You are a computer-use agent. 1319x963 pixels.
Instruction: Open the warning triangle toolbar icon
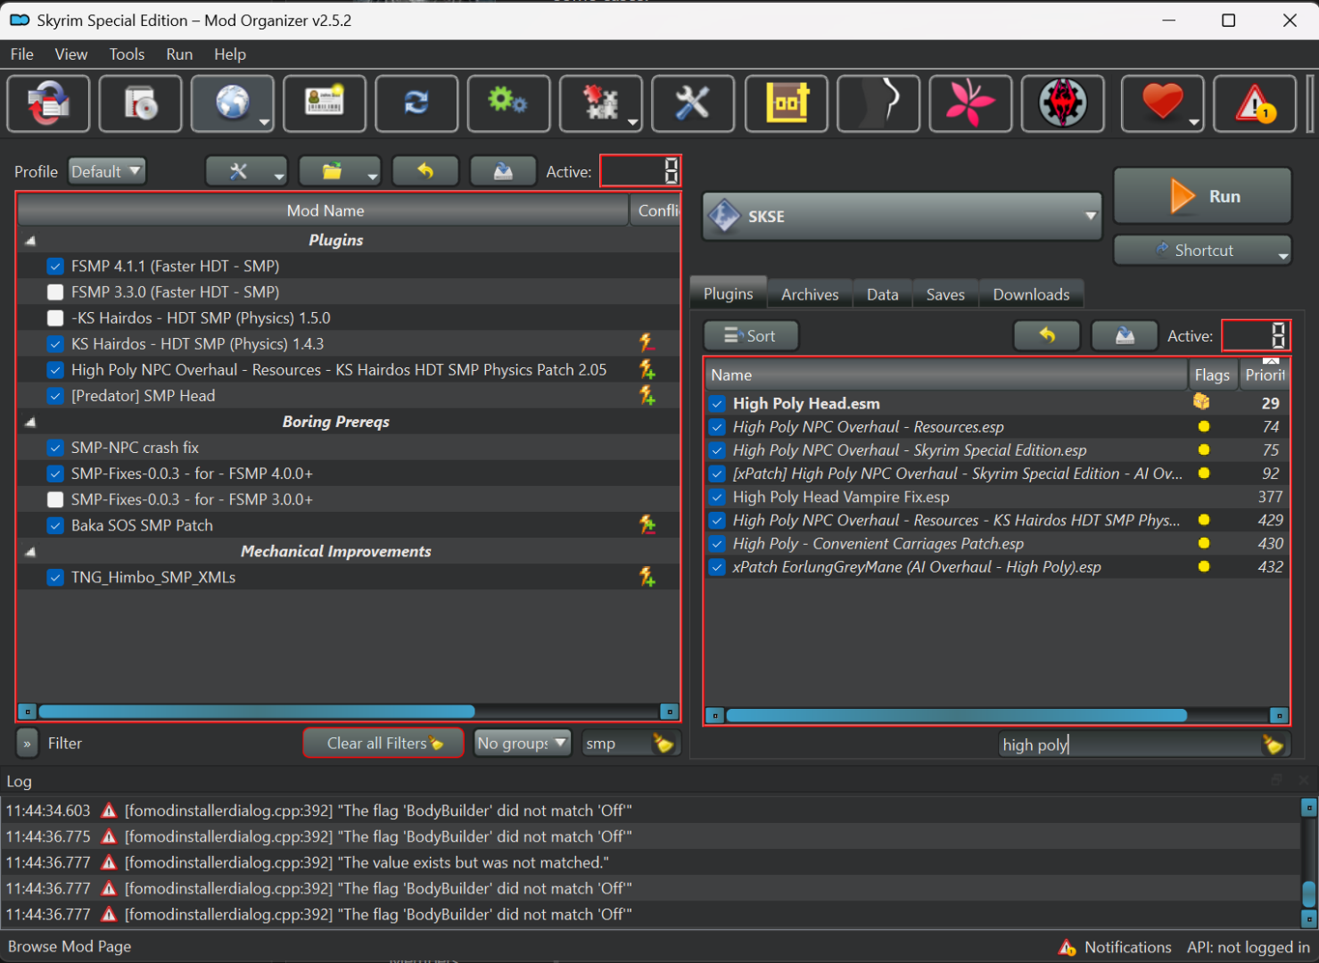[x=1255, y=103]
